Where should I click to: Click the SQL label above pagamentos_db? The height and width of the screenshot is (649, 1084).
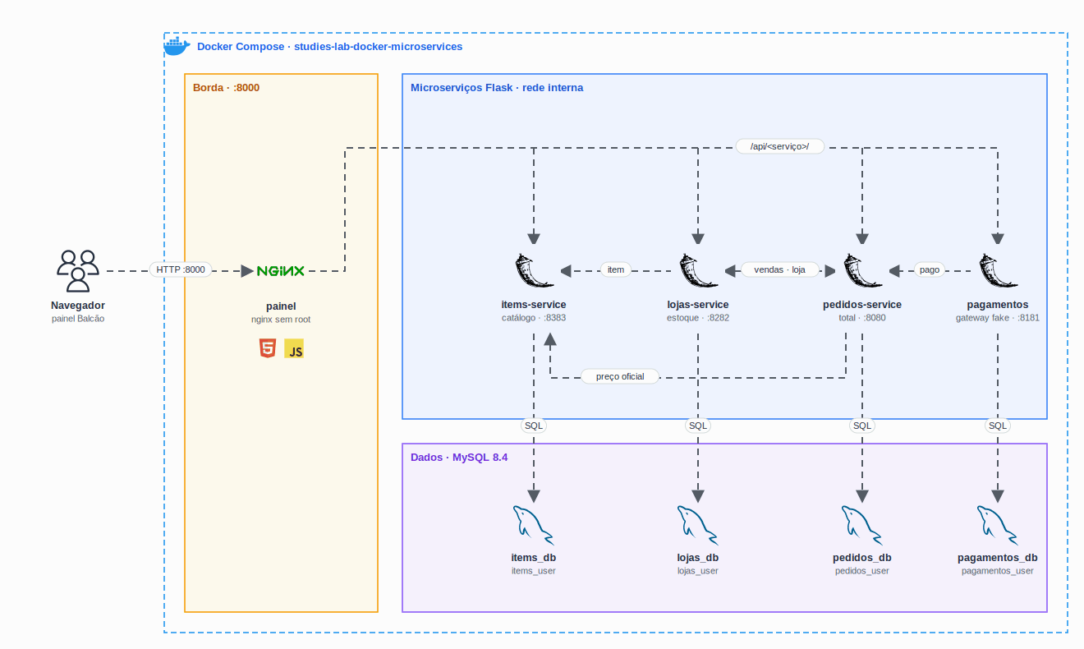coord(998,426)
